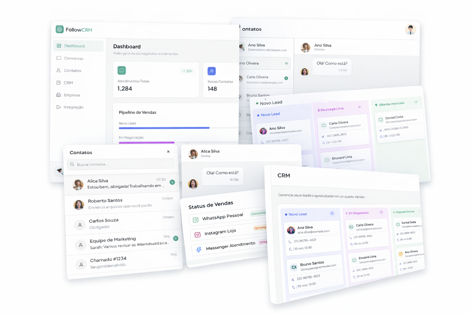Click the FollowCRM logo icon

[59, 29]
